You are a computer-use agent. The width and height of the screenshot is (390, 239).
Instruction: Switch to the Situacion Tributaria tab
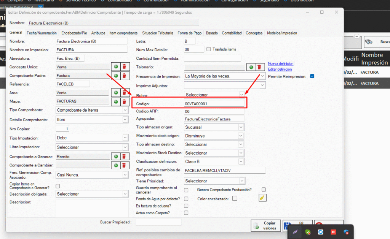(157, 33)
